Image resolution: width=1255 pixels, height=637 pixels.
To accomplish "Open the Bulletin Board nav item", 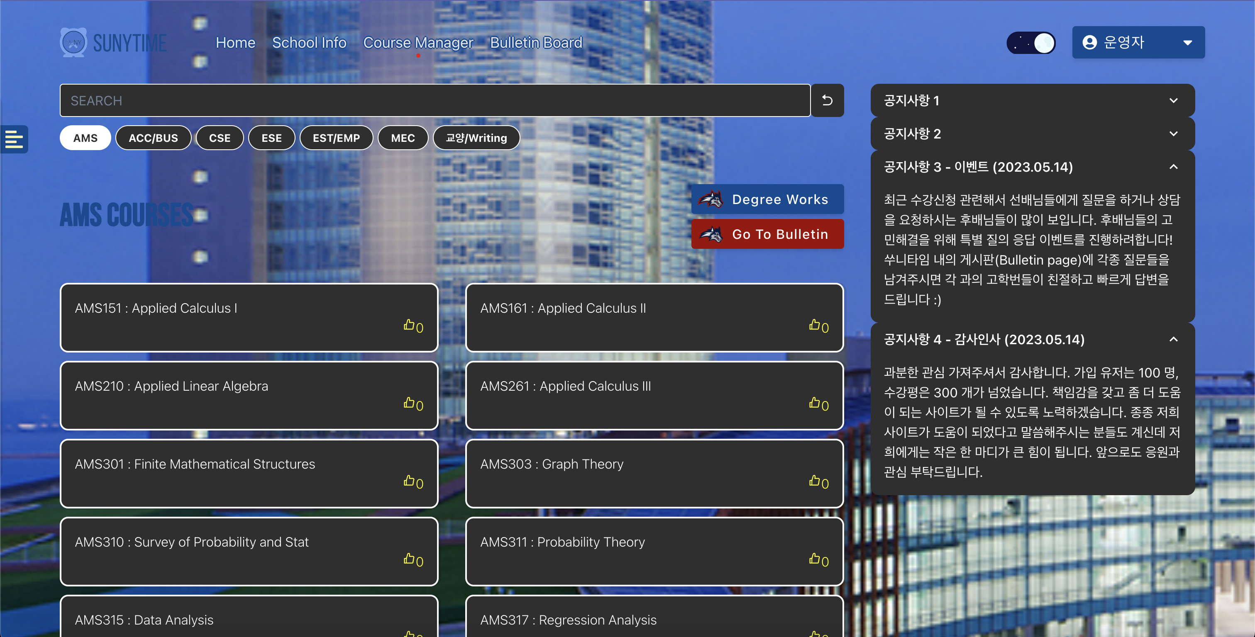I will point(536,43).
